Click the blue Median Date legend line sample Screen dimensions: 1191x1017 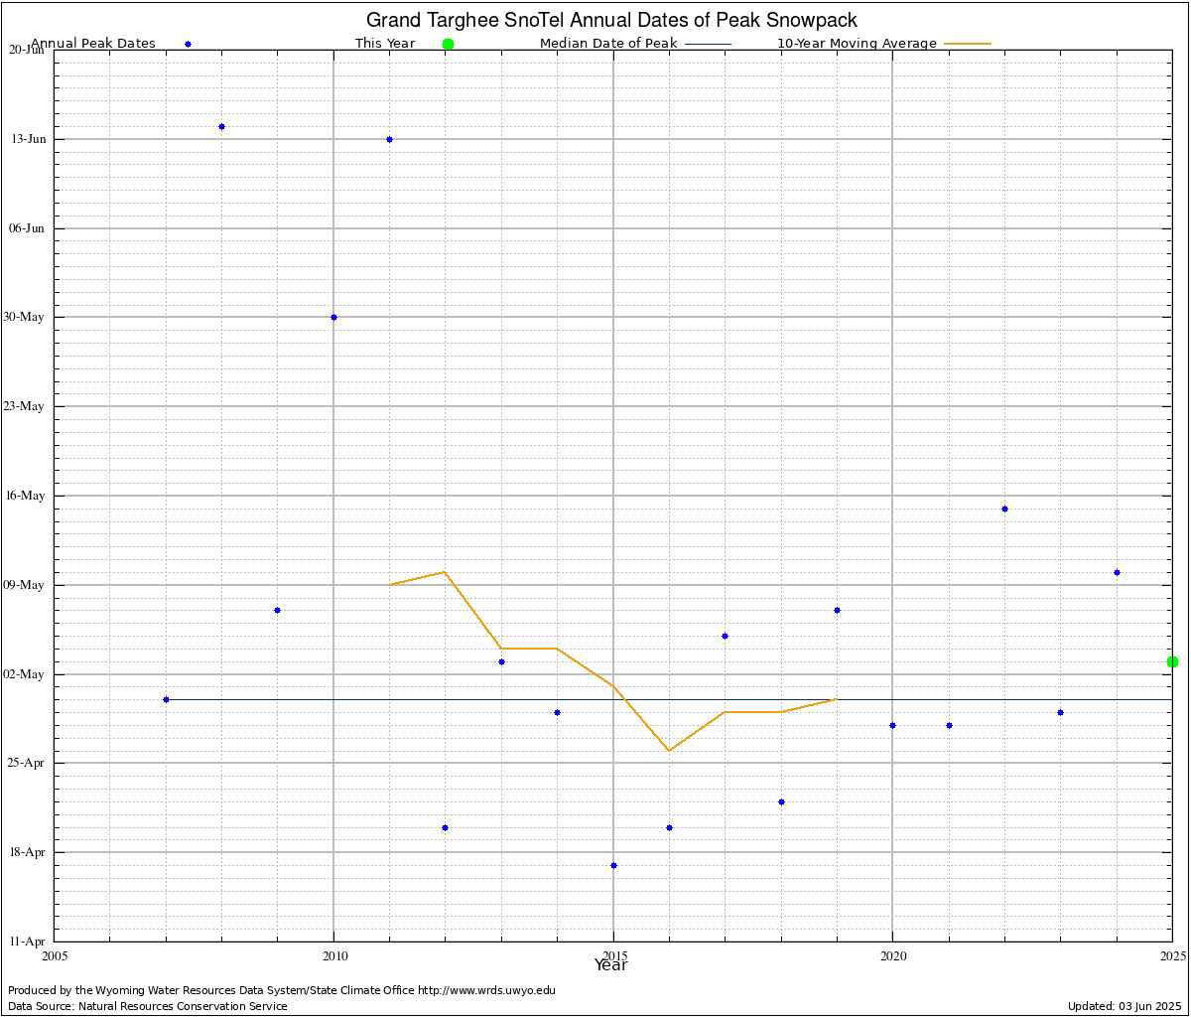[x=708, y=44]
